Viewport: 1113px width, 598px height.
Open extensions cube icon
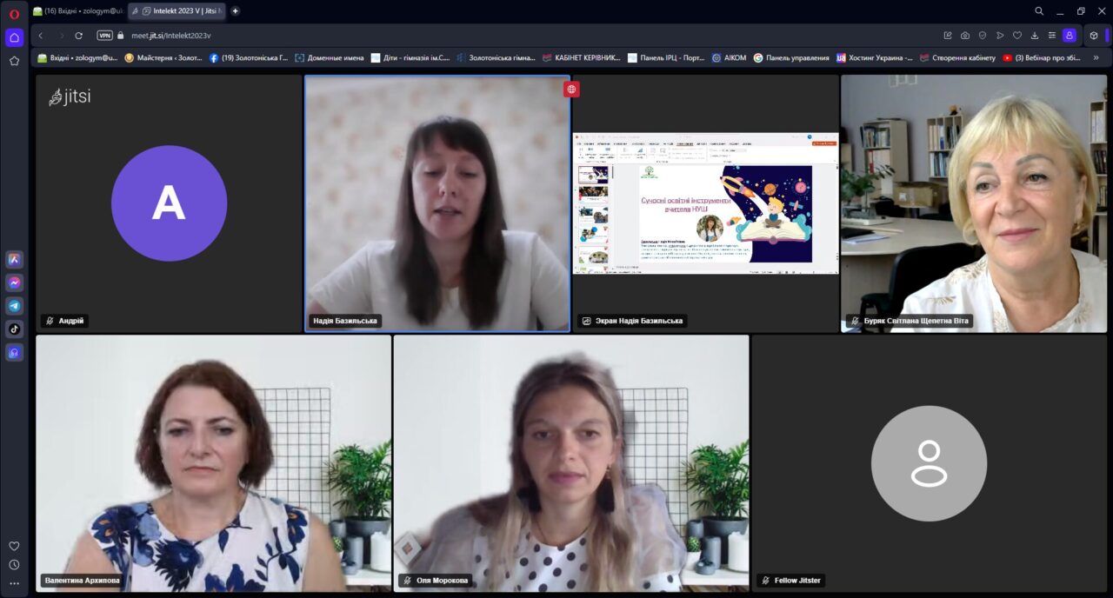click(x=1094, y=36)
